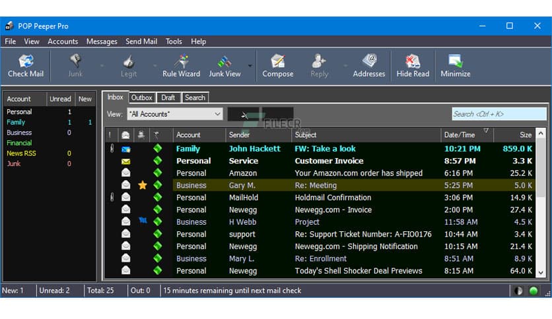Click the green diamond on Amazon row
Viewport: 552px width, 319px height.
point(158,173)
